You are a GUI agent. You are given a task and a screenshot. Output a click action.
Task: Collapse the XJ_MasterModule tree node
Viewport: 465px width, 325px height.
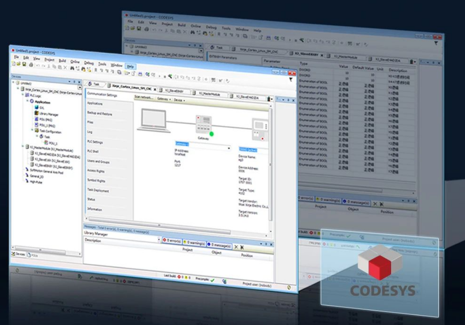coord(22,146)
